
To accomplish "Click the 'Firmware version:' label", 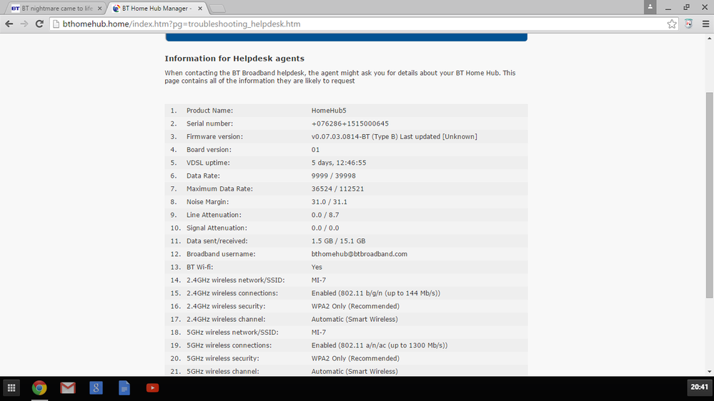I will (214, 137).
